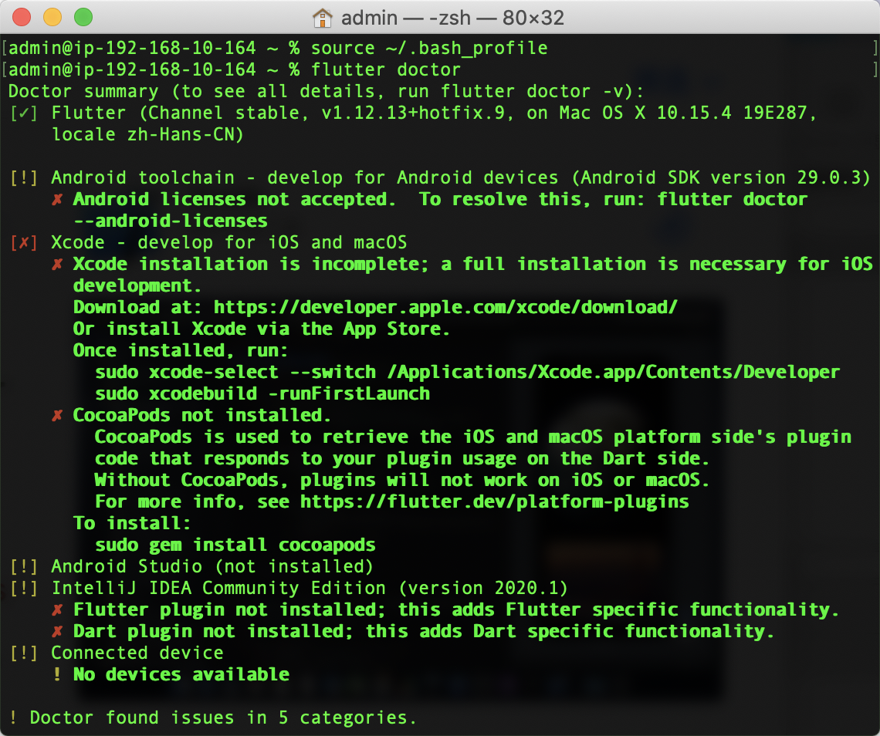Click the warning marker beside Android Studio

24,566
